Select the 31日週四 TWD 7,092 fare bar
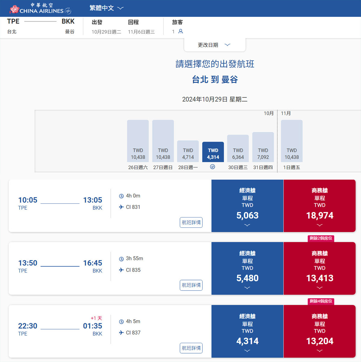This screenshot has width=361, height=362. point(263,147)
